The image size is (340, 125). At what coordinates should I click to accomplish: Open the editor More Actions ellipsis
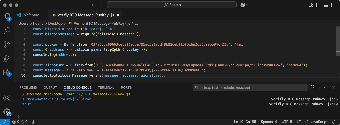tap(333, 15)
